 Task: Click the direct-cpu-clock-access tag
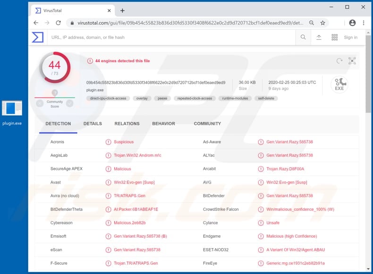pyautogui.click(x=108, y=98)
